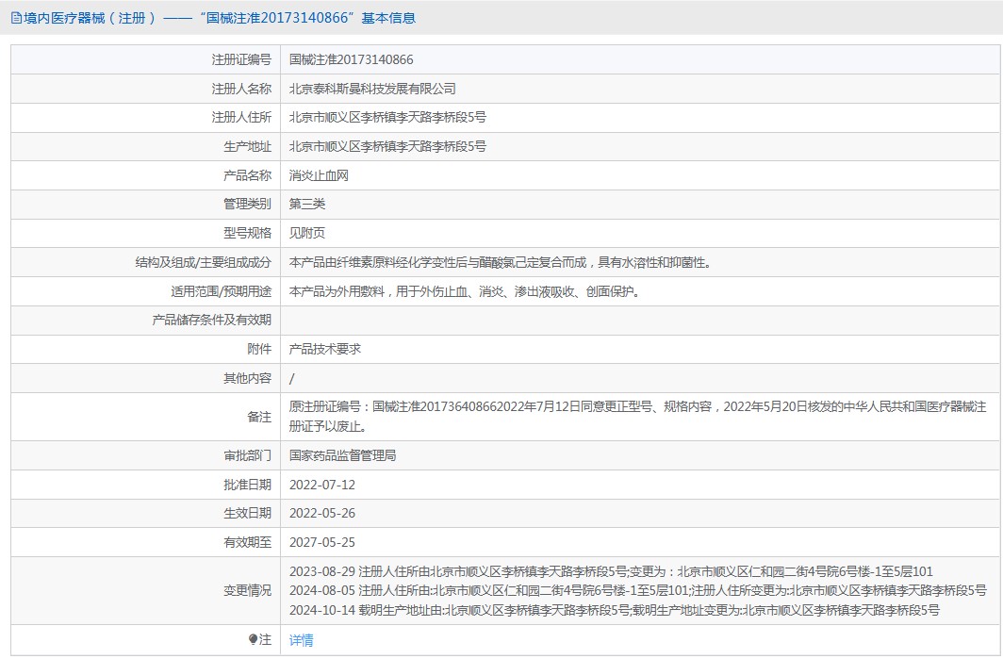
Task: Click the attachment value 产品技术要求
Action: click(x=324, y=349)
